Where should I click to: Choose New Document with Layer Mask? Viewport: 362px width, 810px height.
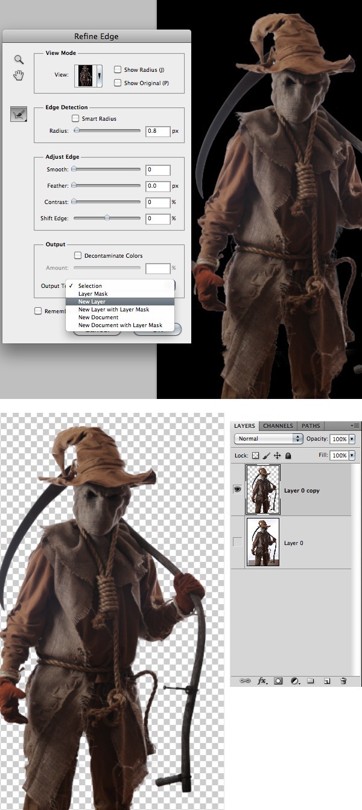[x=119, y=325]
